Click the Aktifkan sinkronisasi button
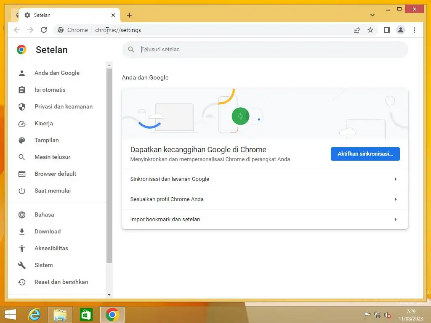This screenshot has width=431, height=323. click(365, 154)
